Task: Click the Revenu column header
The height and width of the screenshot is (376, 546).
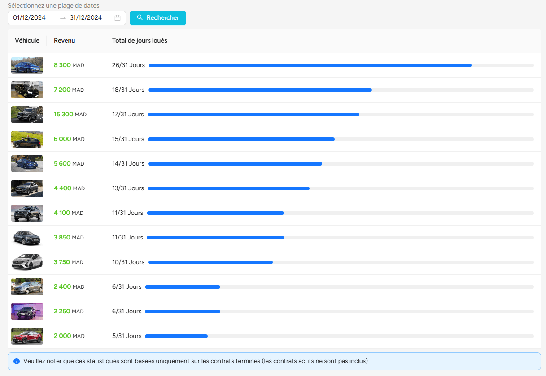Action: pyautogui.click(x=65, y=41)
